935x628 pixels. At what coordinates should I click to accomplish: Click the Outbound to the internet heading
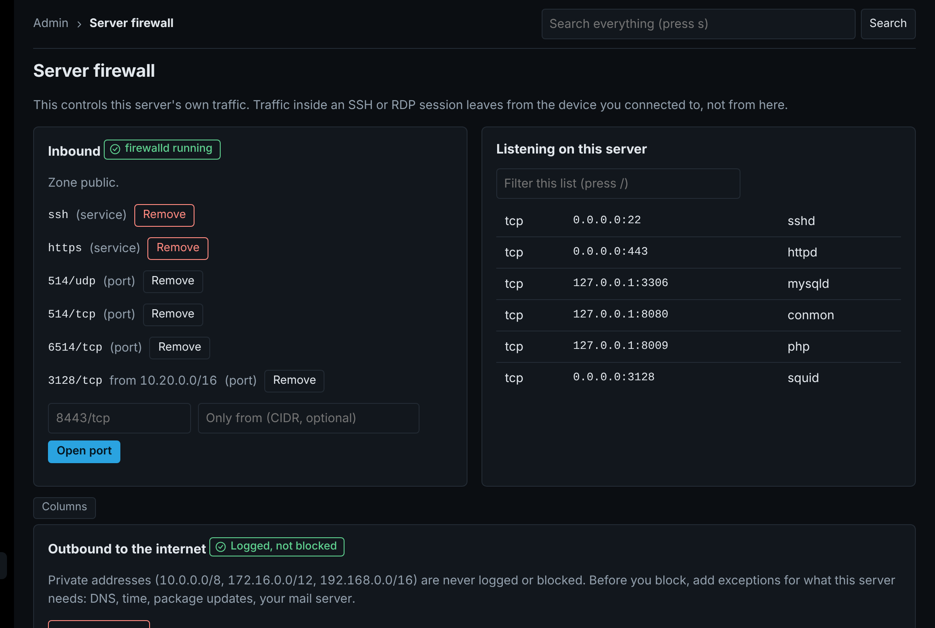click(x=127, y=549)
